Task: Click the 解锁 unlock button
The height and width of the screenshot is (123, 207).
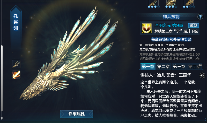Action: (193, 25)
